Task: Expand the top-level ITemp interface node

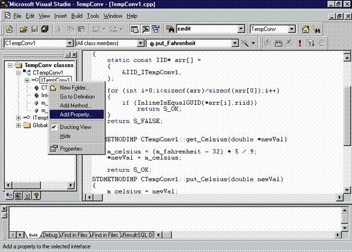Action: pyautogui.click(x=18, y=118)
